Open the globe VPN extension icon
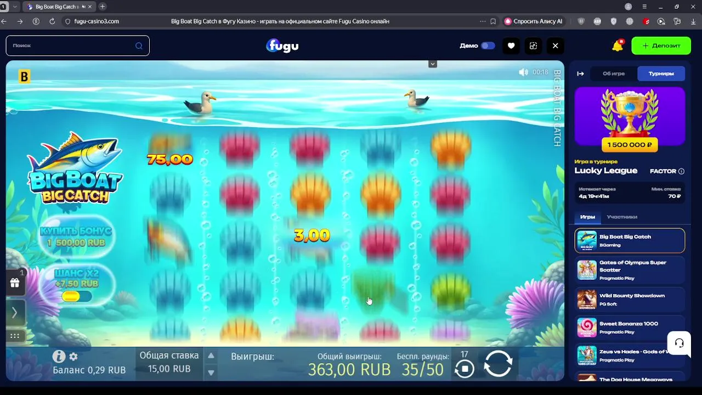The height and width of the screenshot is (395, 702). click(629, 21)
